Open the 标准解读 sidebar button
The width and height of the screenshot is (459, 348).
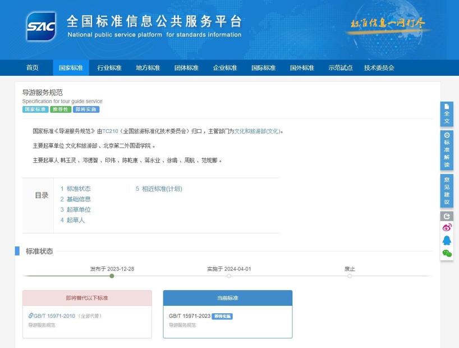pos(447,150)
